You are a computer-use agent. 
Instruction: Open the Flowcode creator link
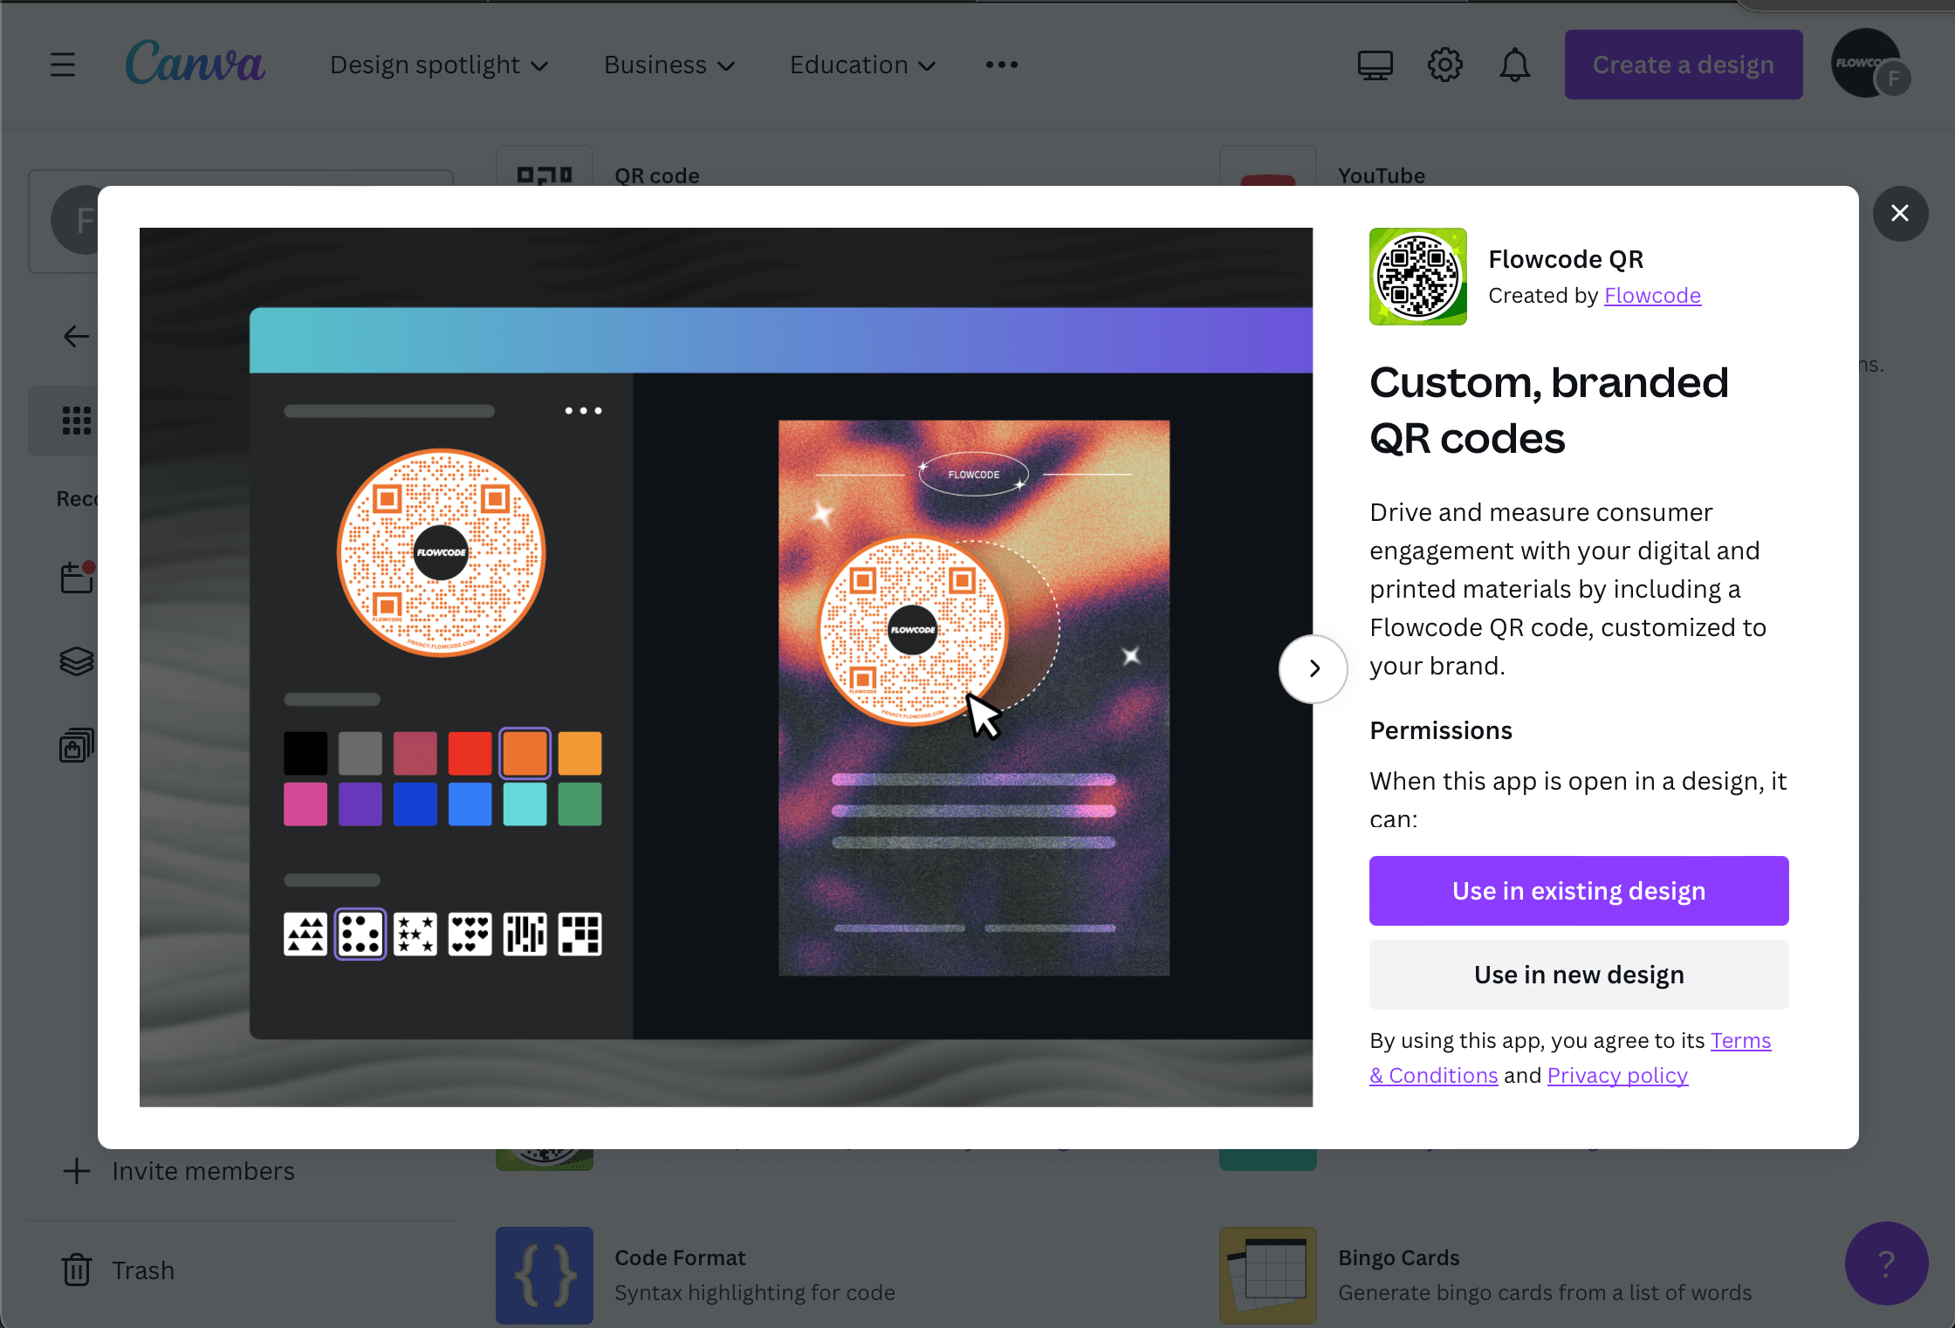1651,296
